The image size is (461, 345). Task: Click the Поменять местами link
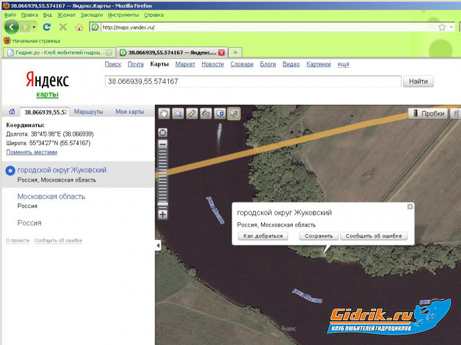click(32, 152)
